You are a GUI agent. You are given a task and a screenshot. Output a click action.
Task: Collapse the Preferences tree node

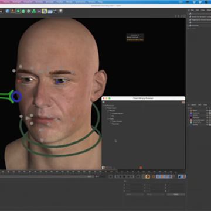click(104, 105)
